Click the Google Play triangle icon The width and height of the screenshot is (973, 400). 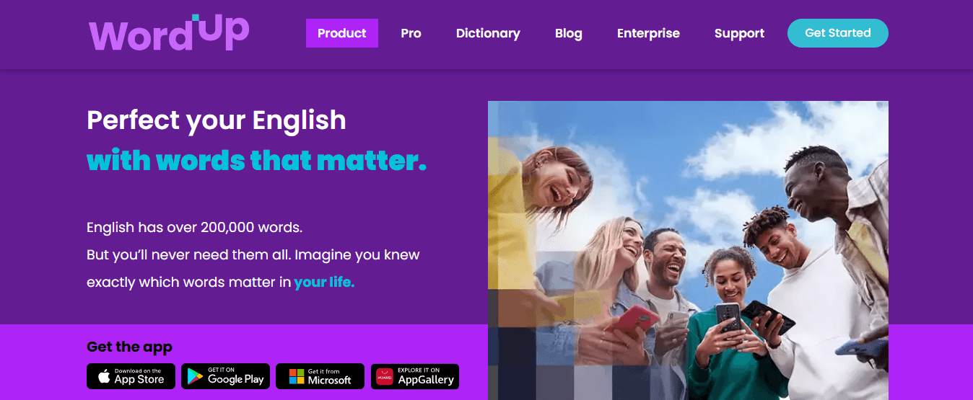click(195, 376)
